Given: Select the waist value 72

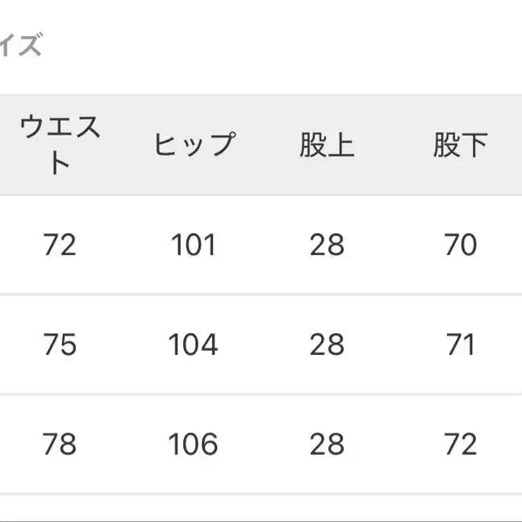Looking at the screenshot, I should tap(60, 244).
